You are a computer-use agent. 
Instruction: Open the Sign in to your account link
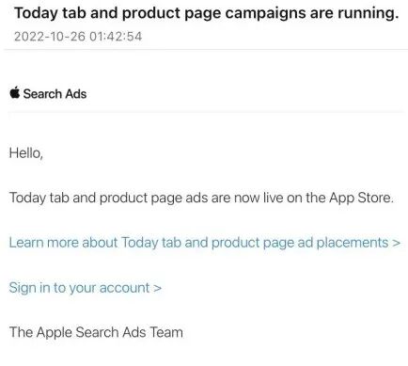[x=86, y=288]
